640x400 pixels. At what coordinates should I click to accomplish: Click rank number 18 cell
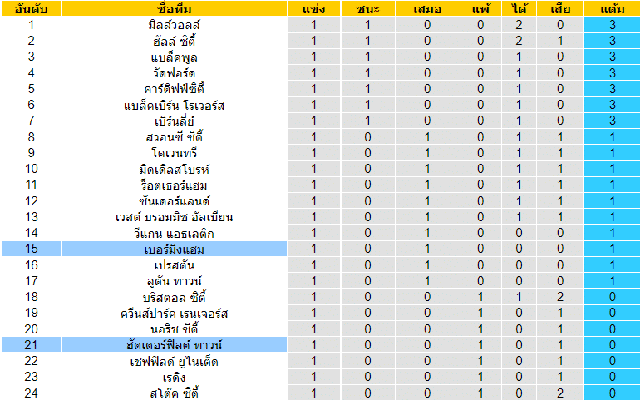31,297
